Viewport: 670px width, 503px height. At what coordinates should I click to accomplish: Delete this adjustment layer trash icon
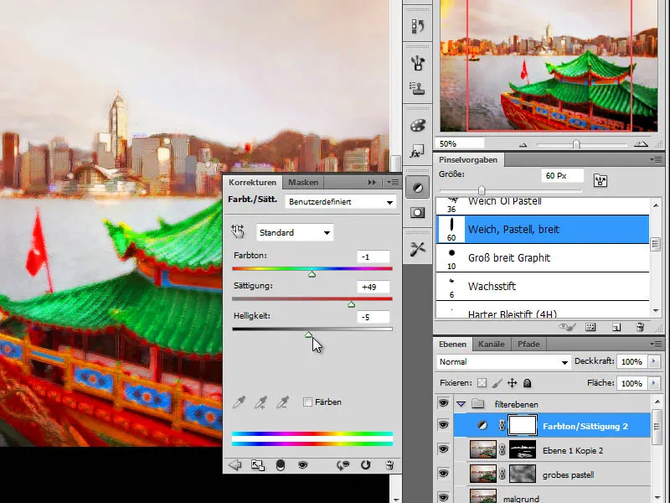[389, 465]
